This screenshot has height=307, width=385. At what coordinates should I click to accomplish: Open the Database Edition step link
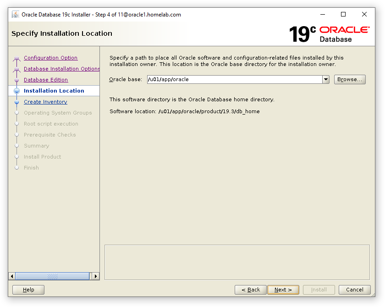[x=46, y=79]
